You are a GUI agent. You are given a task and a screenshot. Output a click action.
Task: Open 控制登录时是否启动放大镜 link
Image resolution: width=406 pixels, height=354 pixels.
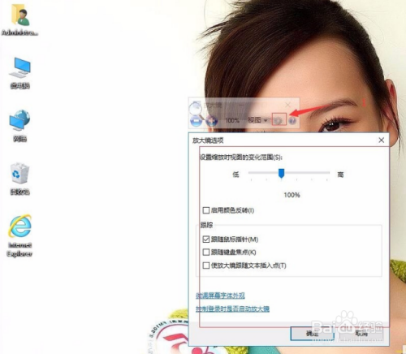tap(232, 309)
